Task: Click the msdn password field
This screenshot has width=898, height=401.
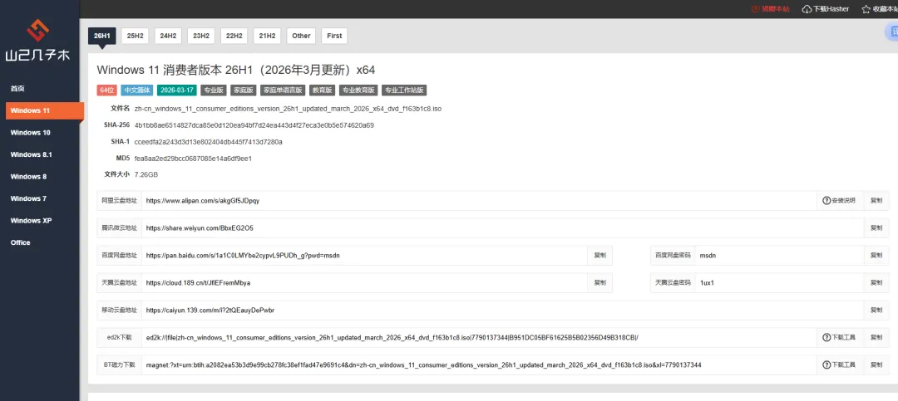Action: click(x=779, y=256)
